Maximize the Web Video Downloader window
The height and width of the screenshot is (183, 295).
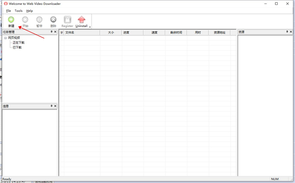(x=276, y=3)
